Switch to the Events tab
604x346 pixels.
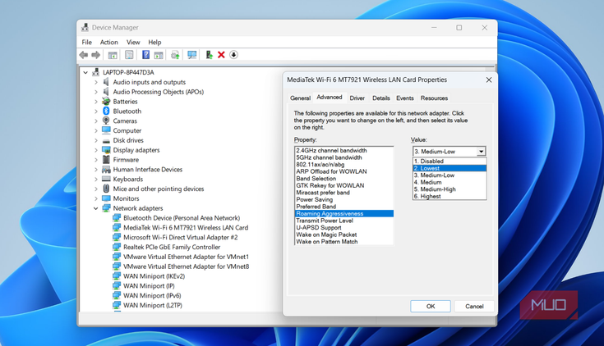tap(405, 98)
